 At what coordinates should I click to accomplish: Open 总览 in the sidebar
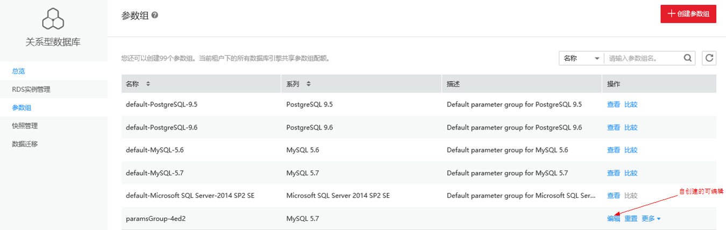click(18, 71)
